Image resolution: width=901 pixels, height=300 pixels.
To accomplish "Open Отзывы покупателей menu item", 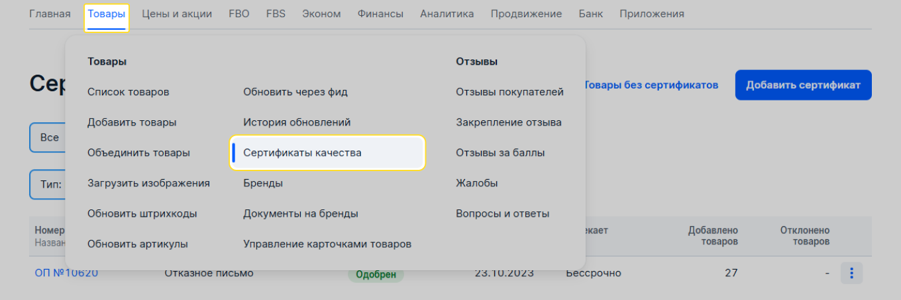I will click(509, 92).
